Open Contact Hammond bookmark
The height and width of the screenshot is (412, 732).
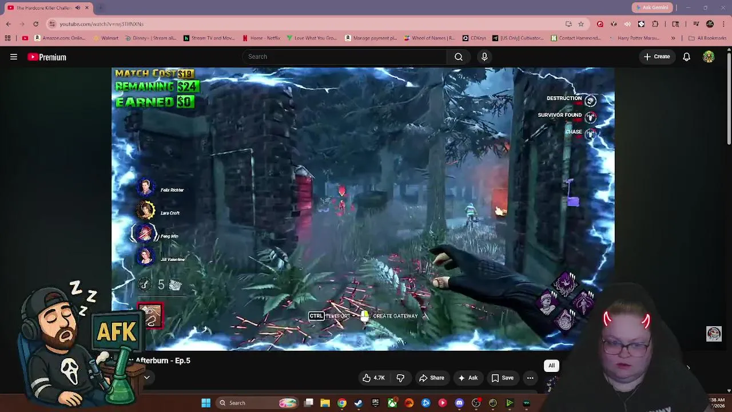pyautogui.click(x=576, y=38)
